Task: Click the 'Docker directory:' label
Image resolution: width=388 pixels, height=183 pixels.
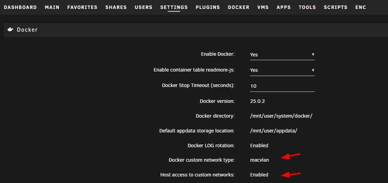Action: (x=215, y=116)
